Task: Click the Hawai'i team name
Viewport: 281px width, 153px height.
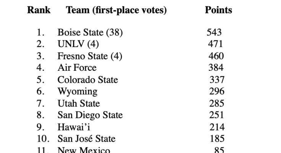Action: tap(74, 127)
